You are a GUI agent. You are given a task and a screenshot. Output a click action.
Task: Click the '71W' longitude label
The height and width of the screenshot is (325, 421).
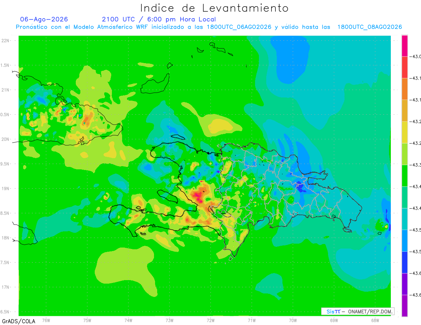(x=252, y=320)
